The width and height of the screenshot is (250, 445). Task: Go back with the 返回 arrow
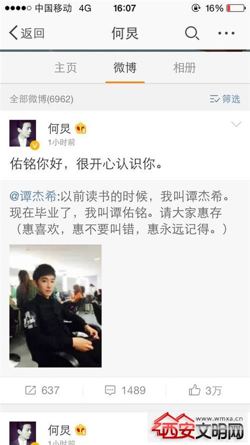coord(26,33)
